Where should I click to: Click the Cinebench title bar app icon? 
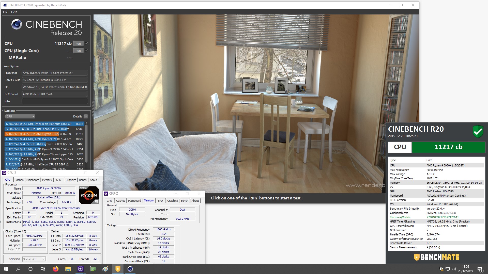(x=5, y=5)
